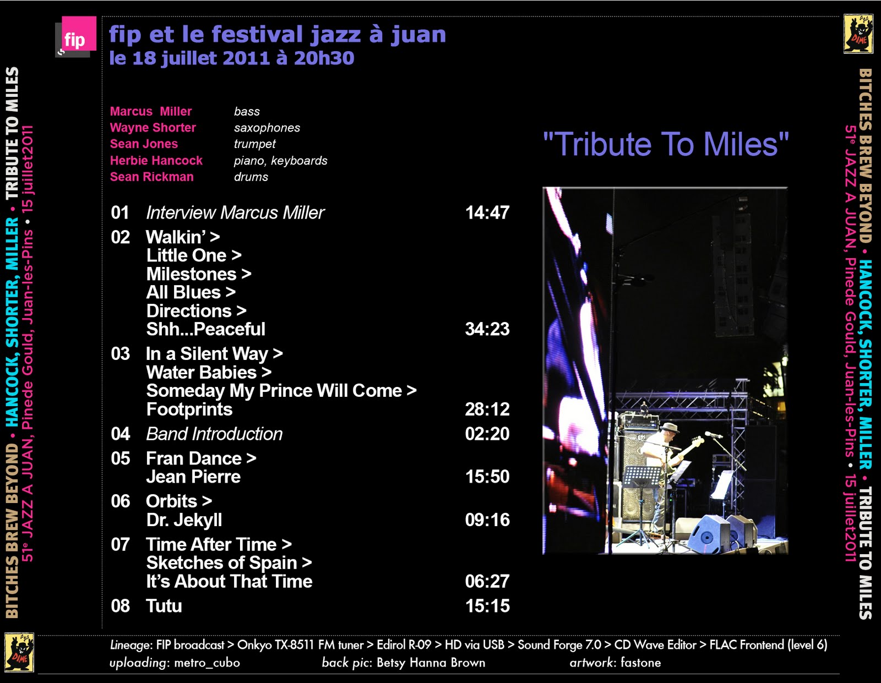Viewport: 881px width, 683px height.
Task: Select track 04 'Band Introduction'
Action: [x=214, y=434]
